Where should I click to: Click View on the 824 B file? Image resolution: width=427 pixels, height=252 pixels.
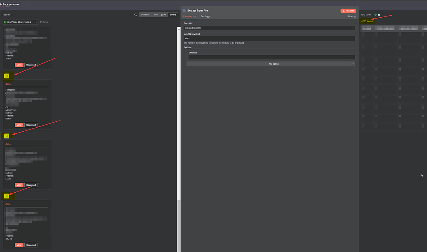pos(19,125)
